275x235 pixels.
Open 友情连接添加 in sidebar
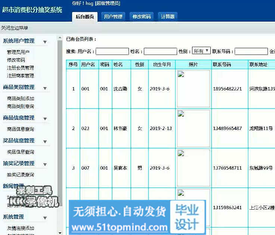coord(20,228)
